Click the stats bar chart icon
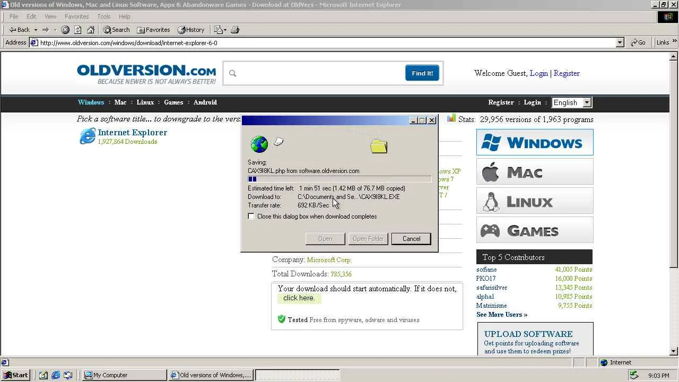The height and width of the screenshot is (382, 679). point(451,118)
